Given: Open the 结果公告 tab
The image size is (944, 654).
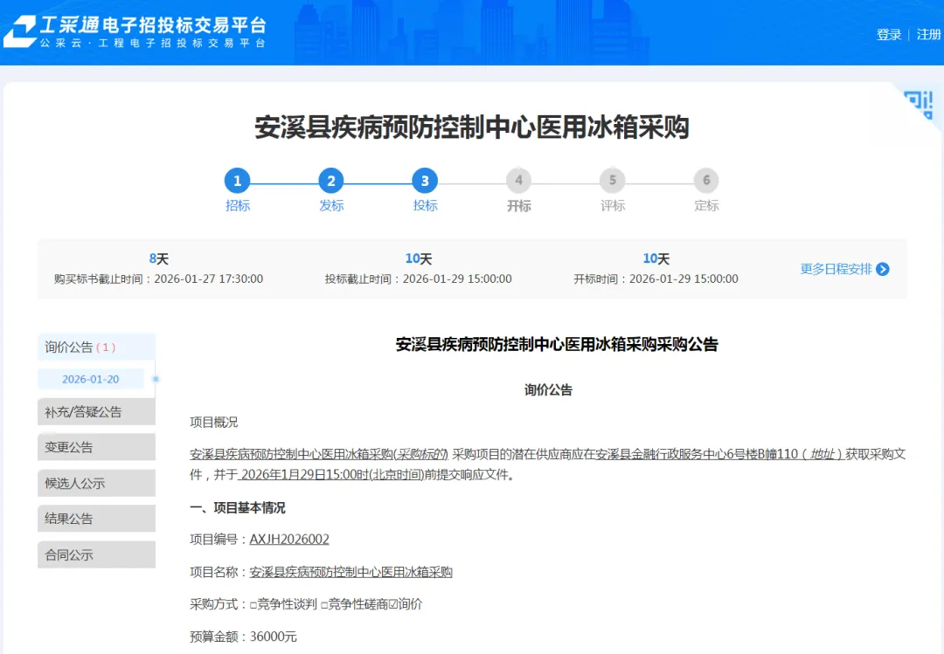Looking at the screenshot, I should click(96, 519).
